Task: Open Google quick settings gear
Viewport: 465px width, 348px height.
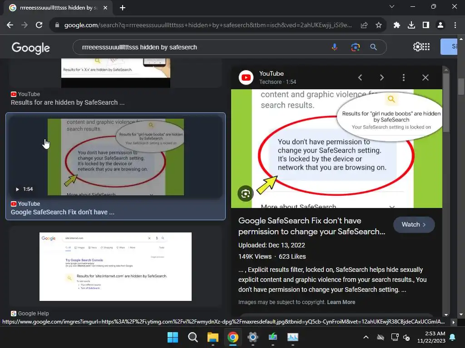Action: [x=417, y=47]
